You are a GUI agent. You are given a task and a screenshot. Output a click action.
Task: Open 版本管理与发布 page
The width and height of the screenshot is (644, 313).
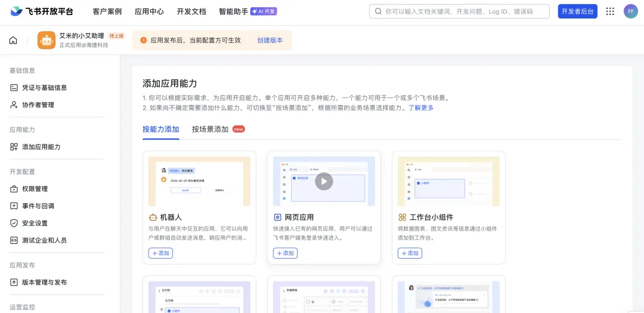pos(44,282)
